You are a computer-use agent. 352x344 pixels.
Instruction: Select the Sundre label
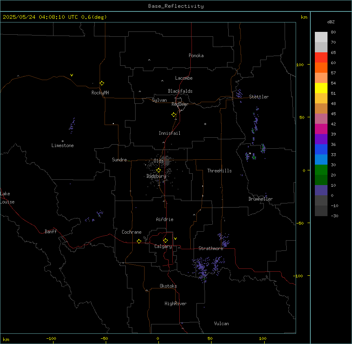pos(119,160)
